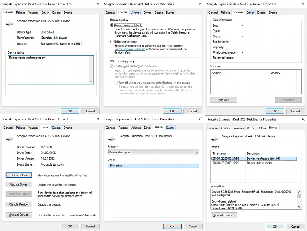
Task: Switch to Events tab in the Details-tab window
Action: tap(170, 128)
